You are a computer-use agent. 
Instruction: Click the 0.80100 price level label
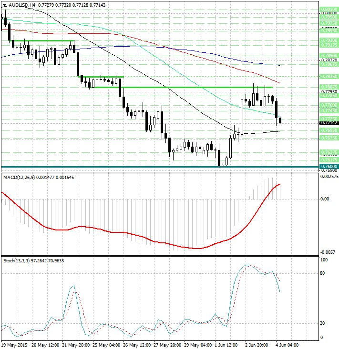(329, 10)
